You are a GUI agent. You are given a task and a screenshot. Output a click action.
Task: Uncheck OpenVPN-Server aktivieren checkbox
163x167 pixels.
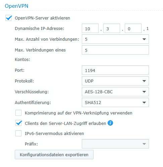8,18
